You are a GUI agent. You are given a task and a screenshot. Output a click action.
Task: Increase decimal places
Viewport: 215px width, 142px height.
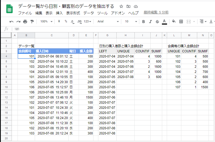[79, 22]
